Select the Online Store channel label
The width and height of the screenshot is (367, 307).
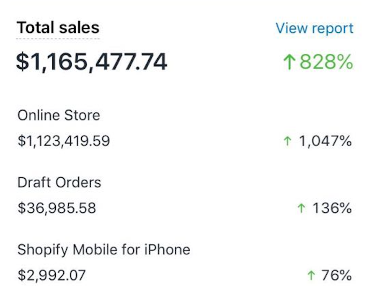tap(59, 115)
